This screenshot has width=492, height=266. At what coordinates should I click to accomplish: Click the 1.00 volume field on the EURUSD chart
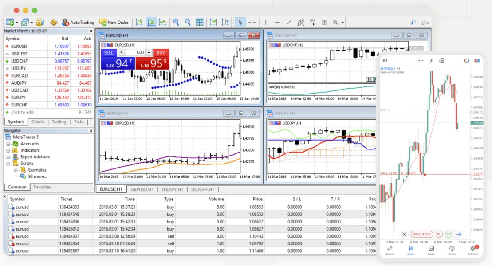135,53
